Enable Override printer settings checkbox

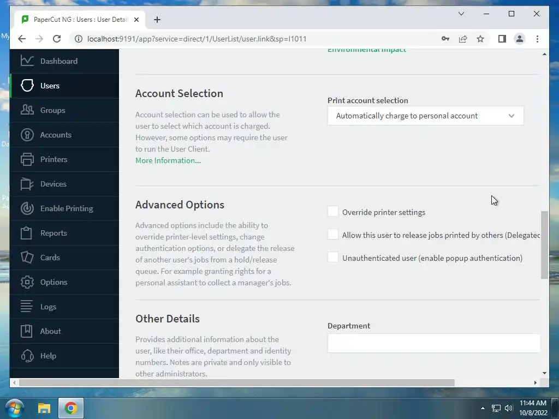(x=333, y=211)
